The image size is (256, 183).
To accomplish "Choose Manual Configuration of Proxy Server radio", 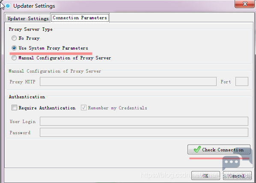I will point(14,58).
